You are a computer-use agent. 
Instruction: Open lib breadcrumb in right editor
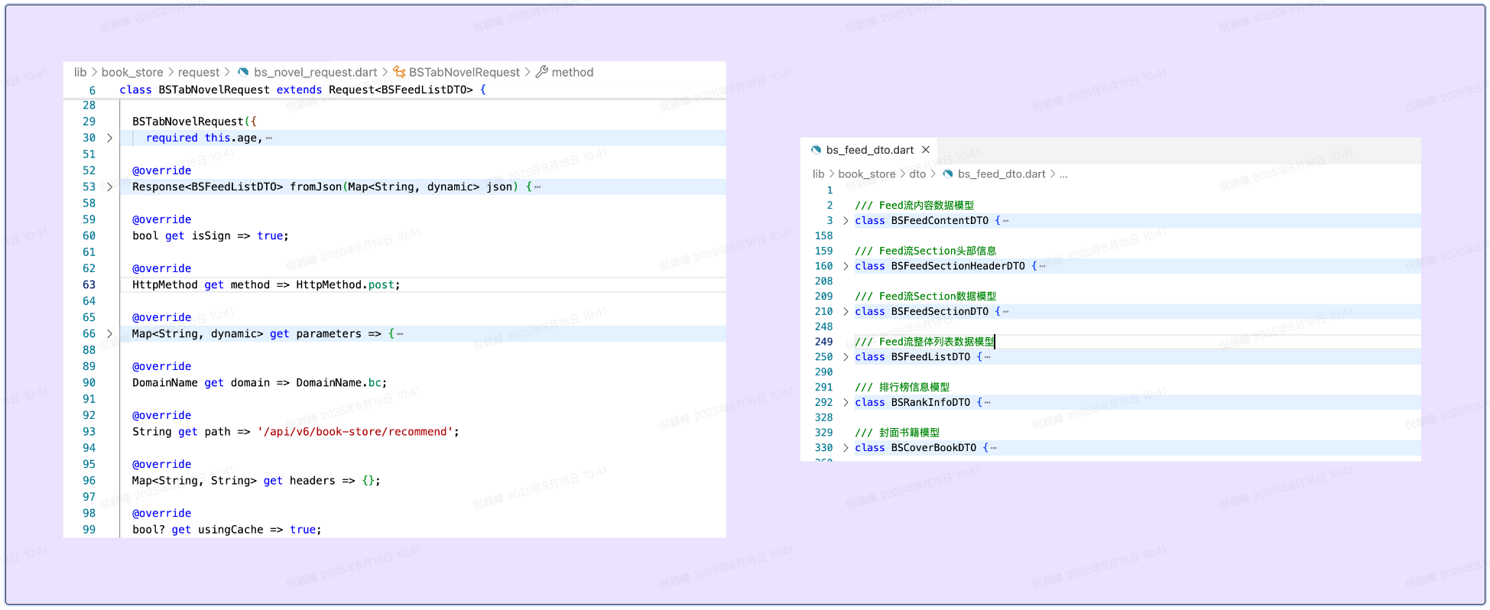click(x=819, y=174)
